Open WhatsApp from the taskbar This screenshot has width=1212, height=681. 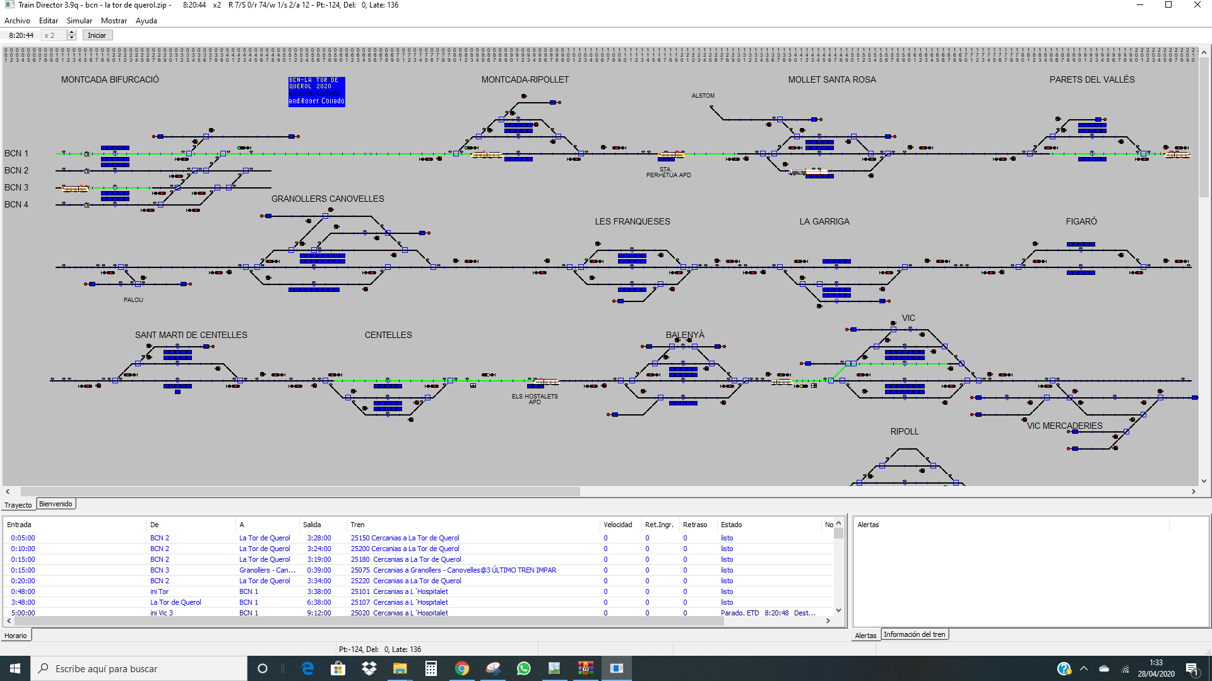pos(523,668)
